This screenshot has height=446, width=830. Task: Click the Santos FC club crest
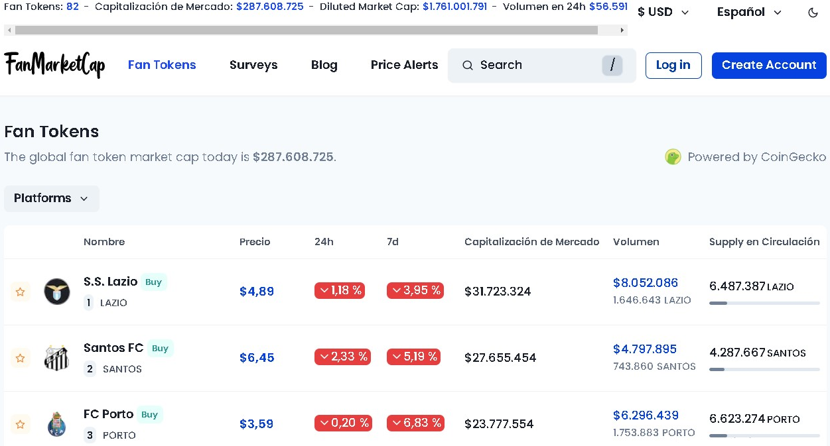57,358
